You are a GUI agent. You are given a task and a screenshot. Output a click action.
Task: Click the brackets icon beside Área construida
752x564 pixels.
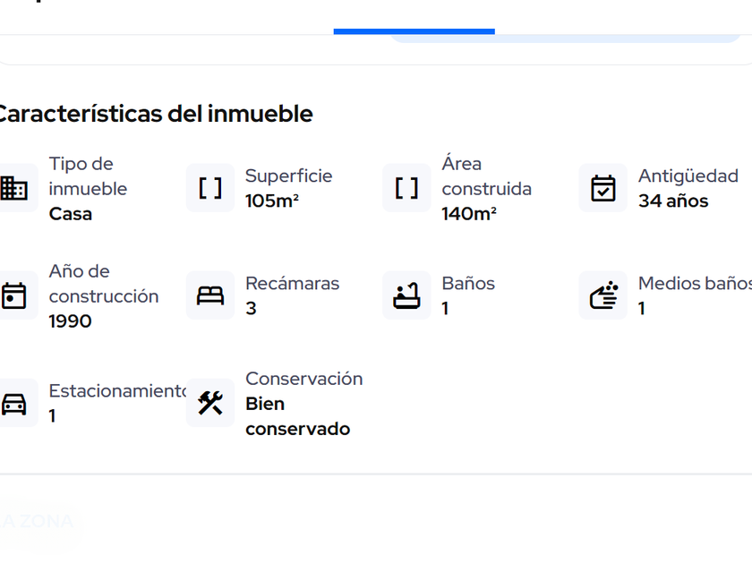(x=406, y=188)
